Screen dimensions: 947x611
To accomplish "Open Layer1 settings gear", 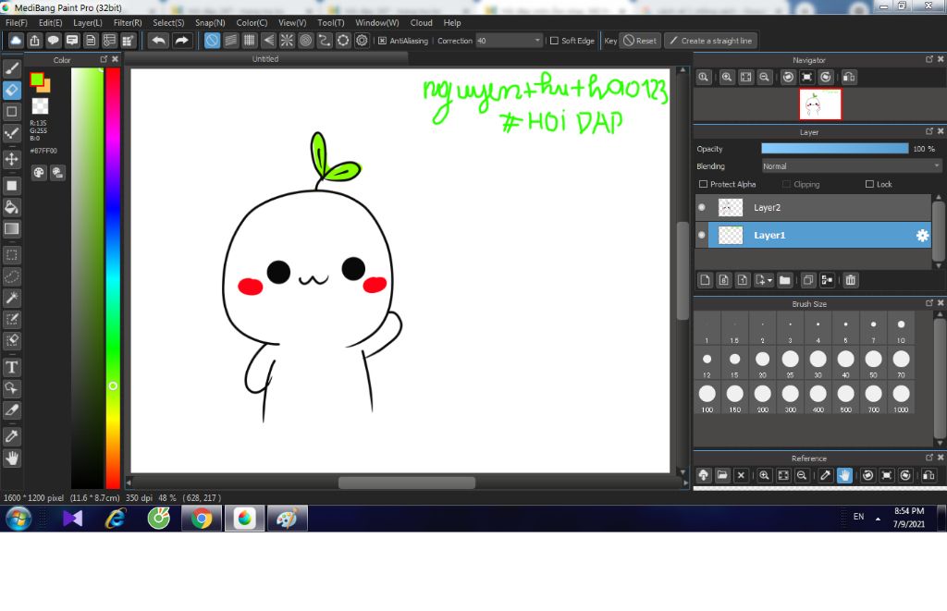I will pos(922,236).
